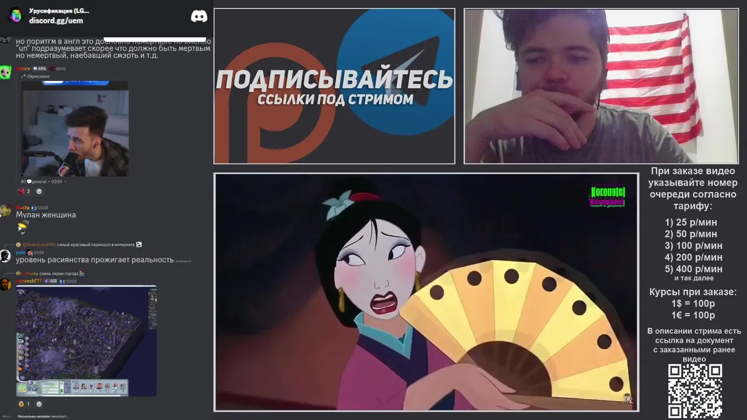The image size is (747, 420).
Task: Select the tariff line 1) 25 р/мин
Action: pyautogui.click(x=691, y=222)
